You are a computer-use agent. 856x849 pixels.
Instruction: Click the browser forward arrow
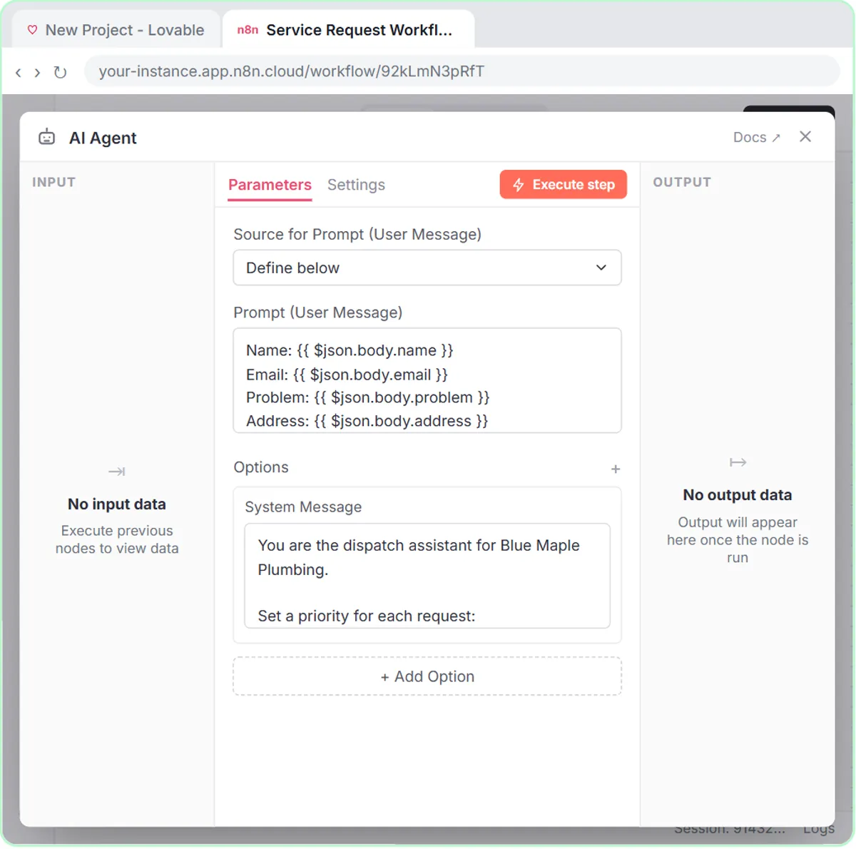pos(37,72)
